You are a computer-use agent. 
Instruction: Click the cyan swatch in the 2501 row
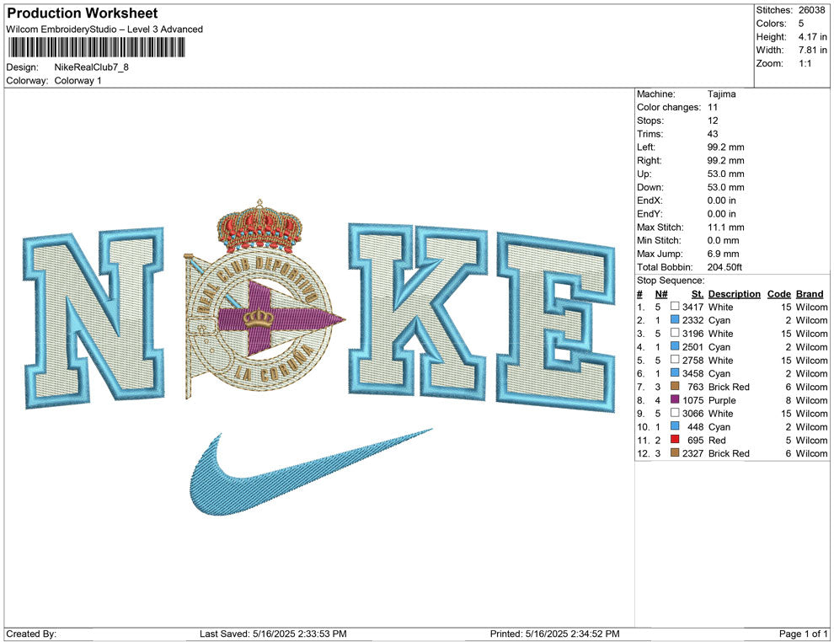pyautogui.click(x=675, y=346)
